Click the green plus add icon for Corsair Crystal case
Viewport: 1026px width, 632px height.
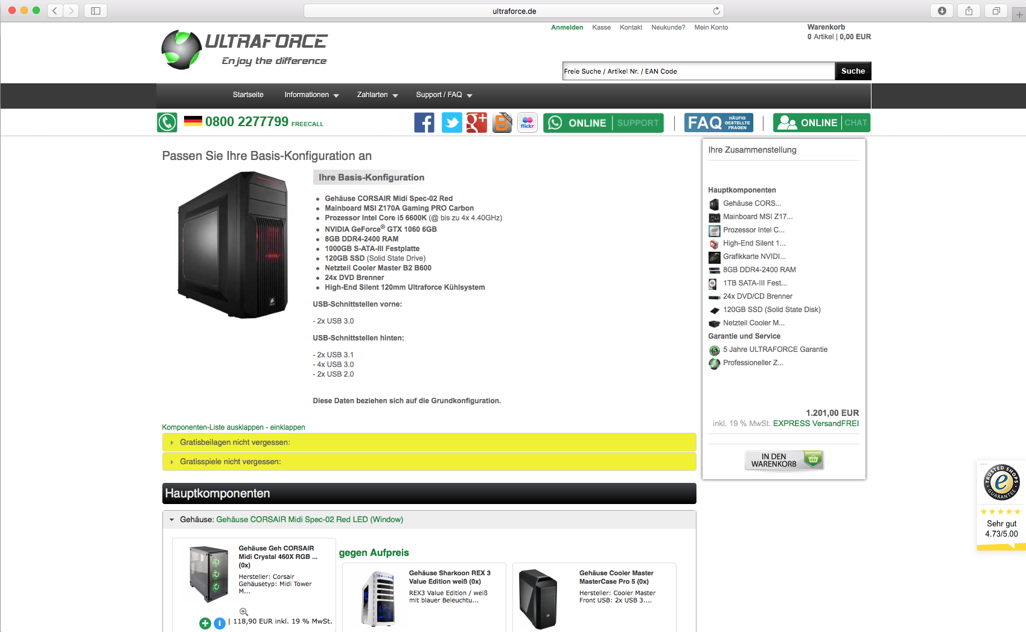pos(205,623)
